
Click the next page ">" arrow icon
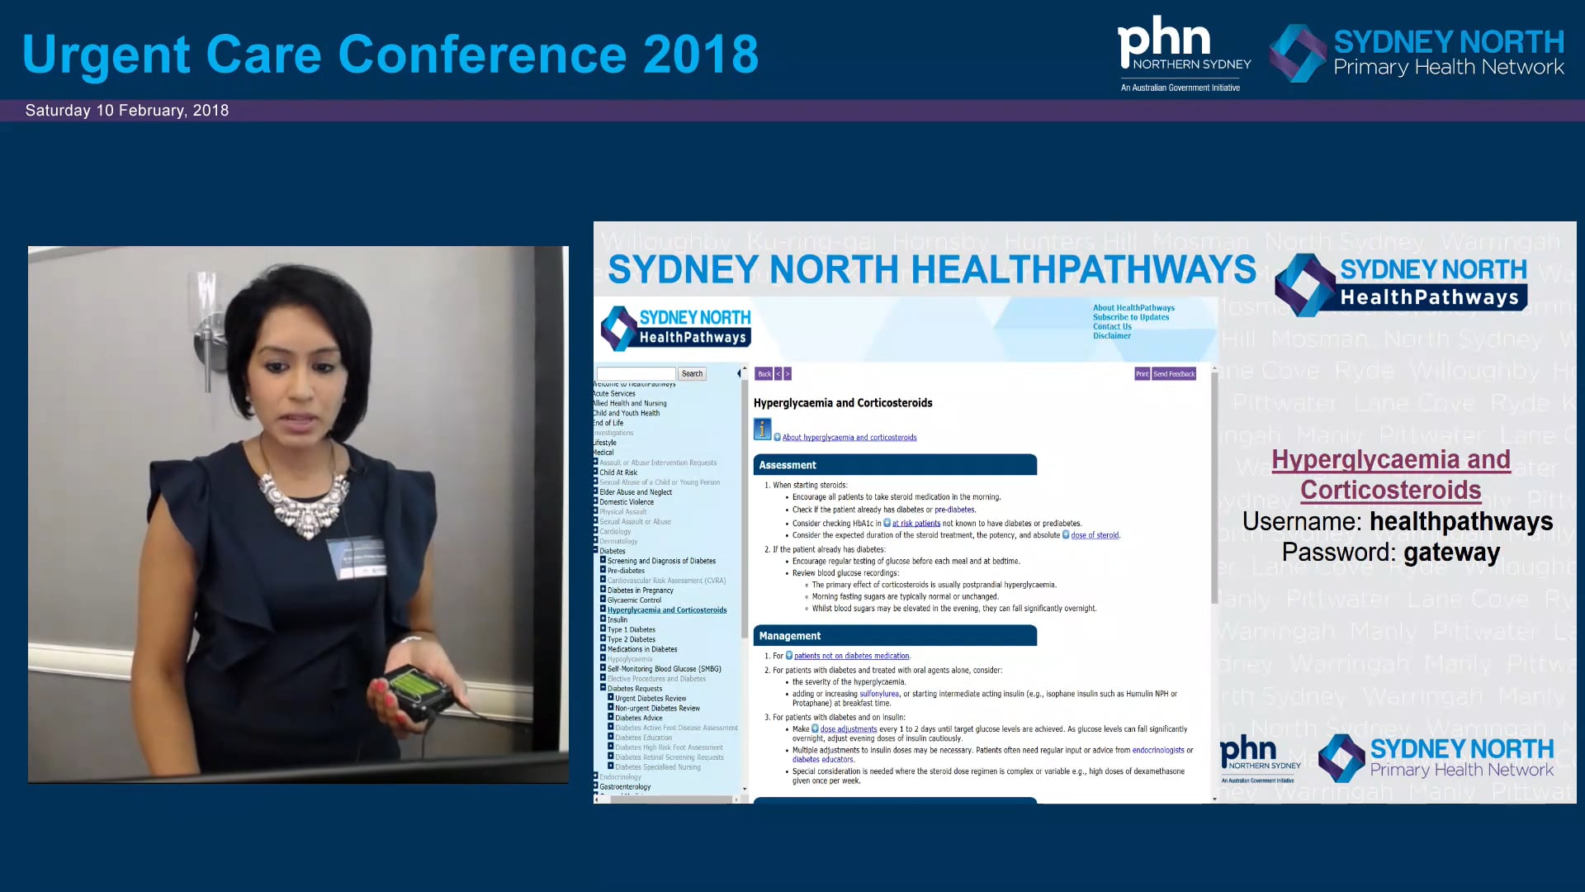click(x=788, y=373)
